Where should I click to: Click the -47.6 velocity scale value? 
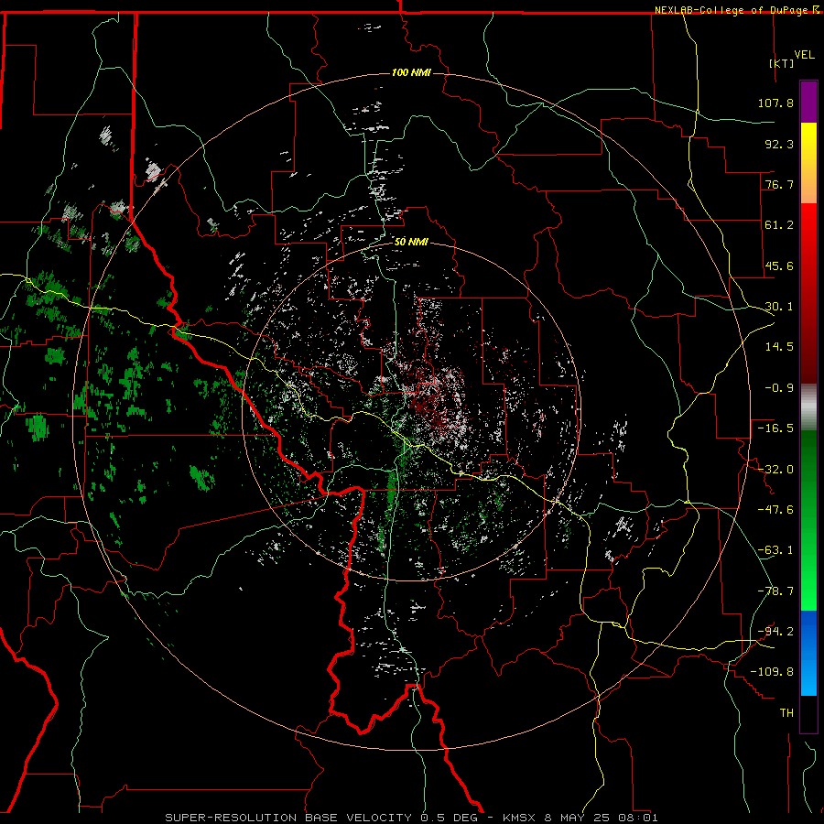click(775, 510)
